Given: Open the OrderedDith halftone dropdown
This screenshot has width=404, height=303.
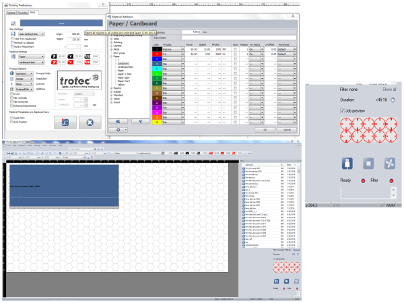Looking at the screenshot, I should [x=24, y=89].
